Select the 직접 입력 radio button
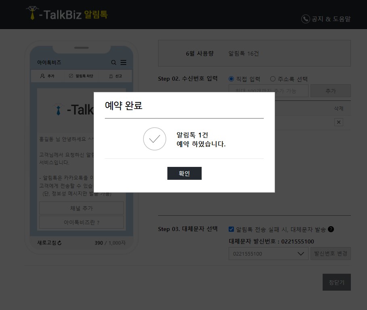Viewport: 367px width, 310px height. 231,79
